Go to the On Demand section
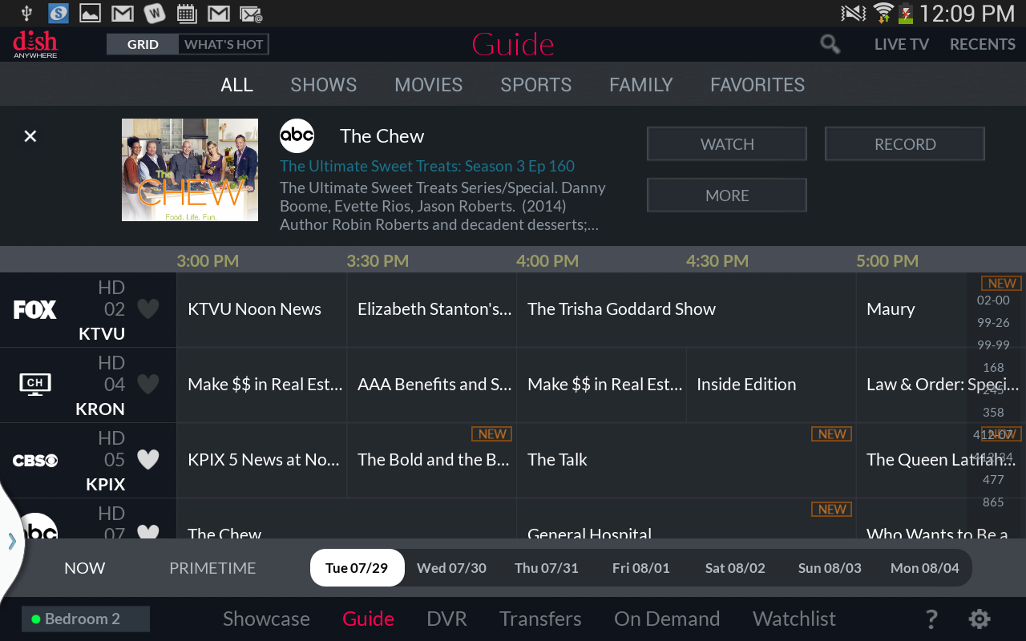The image size is (1026, 641). point(667,619)
